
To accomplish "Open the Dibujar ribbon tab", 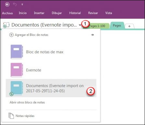I will [57, 13].
